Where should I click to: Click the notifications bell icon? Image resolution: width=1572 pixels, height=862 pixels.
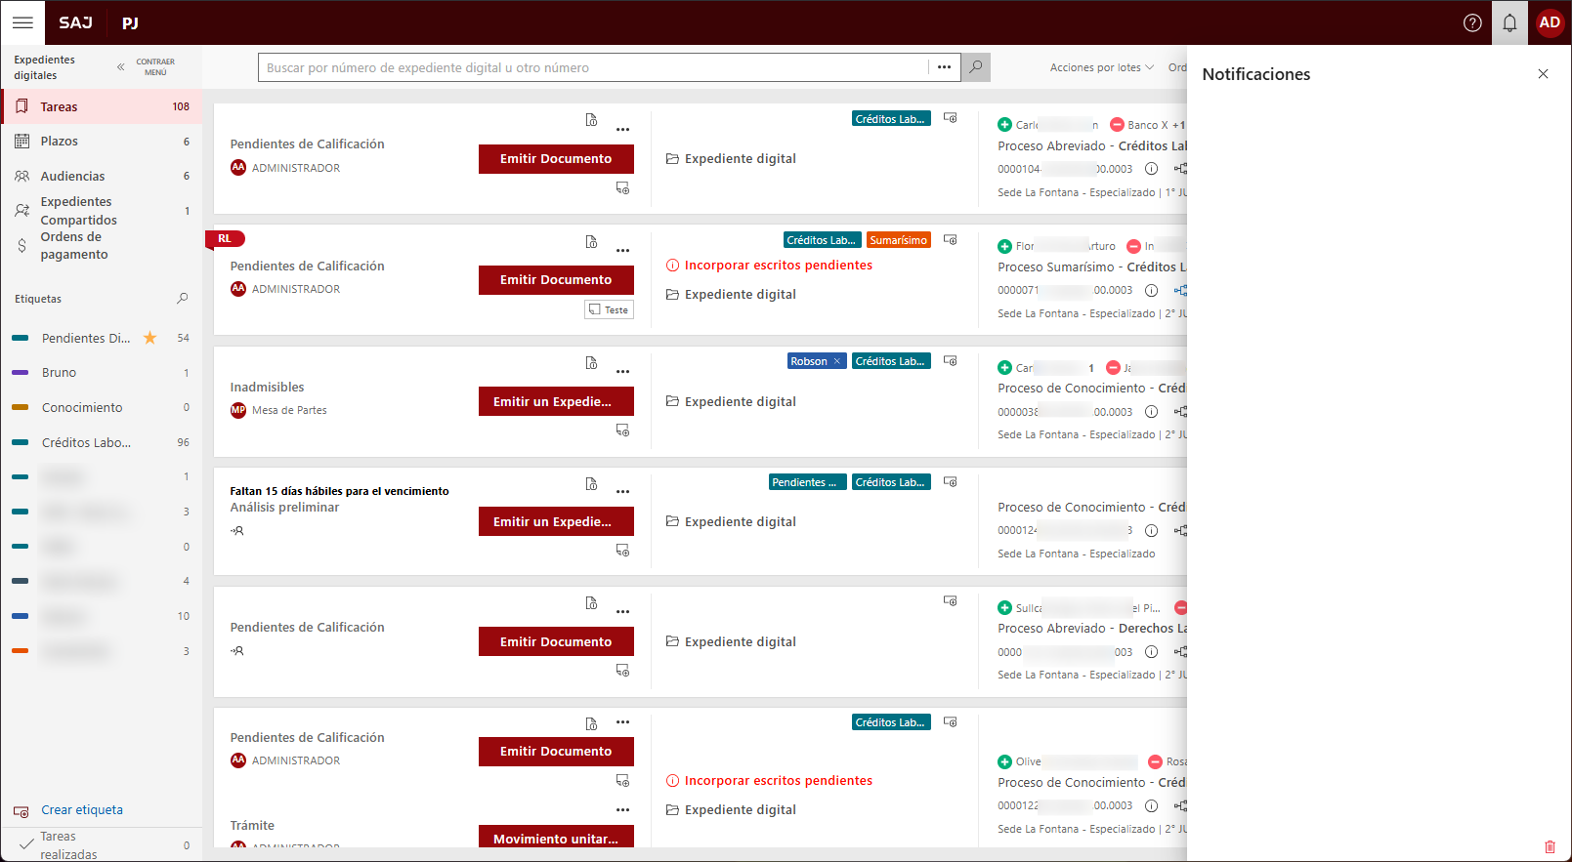tap(1509, 22)
